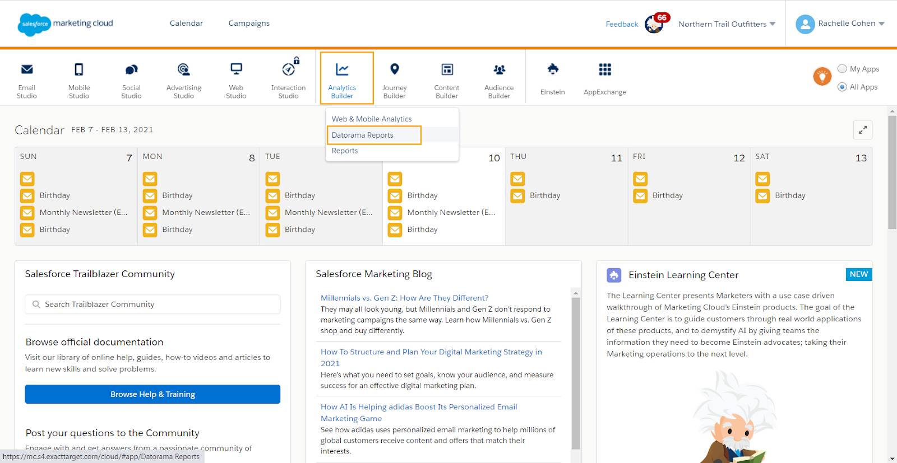897x463 pixels.
Task: Select My Apps radio button
Action: 842,69
